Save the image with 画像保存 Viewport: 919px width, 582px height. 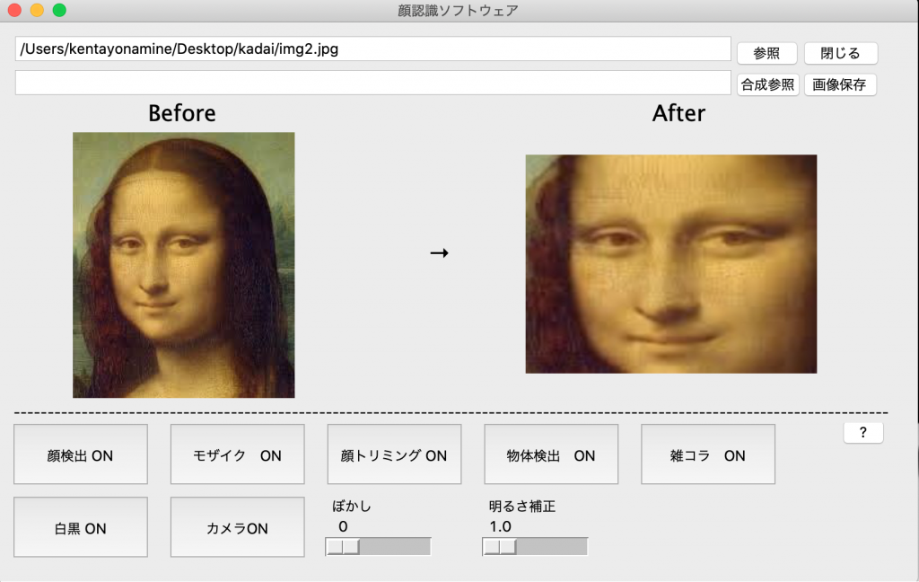[840, 84]
